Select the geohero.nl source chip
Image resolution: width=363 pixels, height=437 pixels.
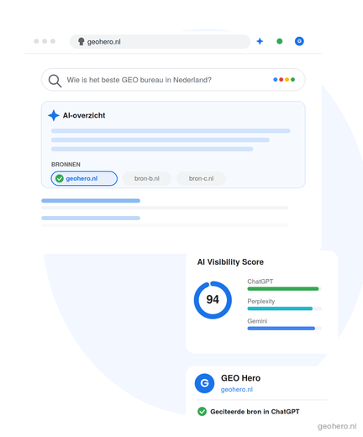pyautogui.click(x=84, y=178)
